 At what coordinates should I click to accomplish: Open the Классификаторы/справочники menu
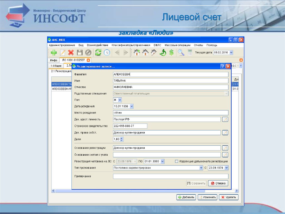point(131,45)
